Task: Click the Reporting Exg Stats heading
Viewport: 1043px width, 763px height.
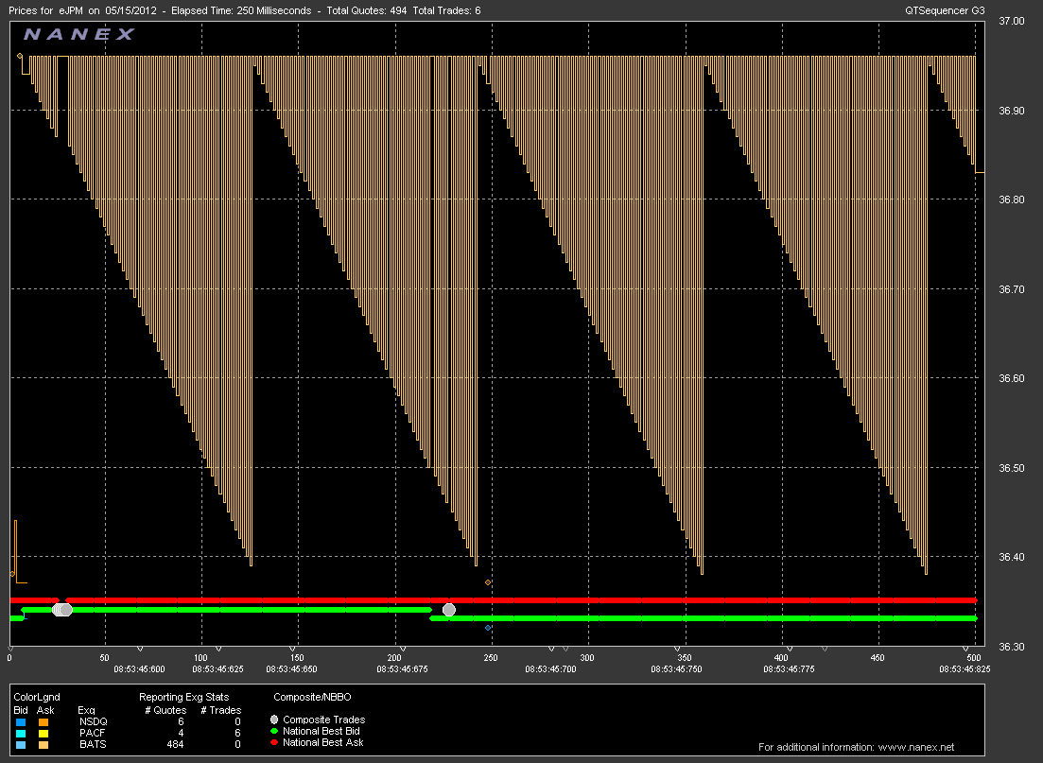Action: click(183, 697)
